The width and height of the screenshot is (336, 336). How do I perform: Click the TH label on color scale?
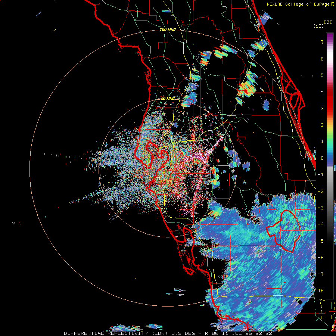pos(321,291)
